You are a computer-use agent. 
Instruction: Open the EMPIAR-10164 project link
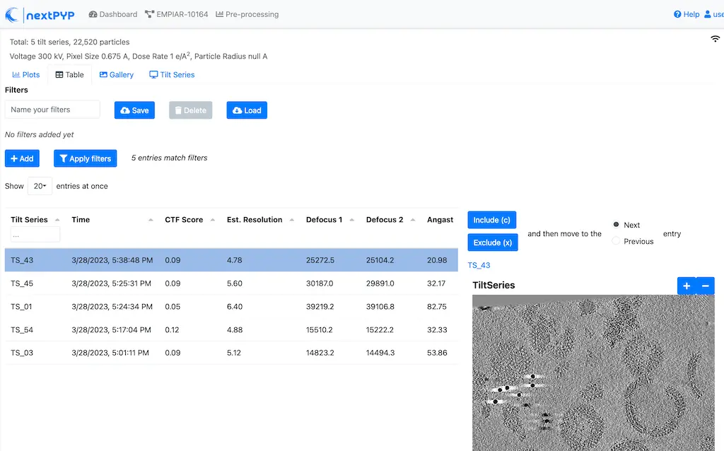(176, 14)
